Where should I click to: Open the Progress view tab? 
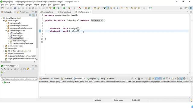coord(91,79)
